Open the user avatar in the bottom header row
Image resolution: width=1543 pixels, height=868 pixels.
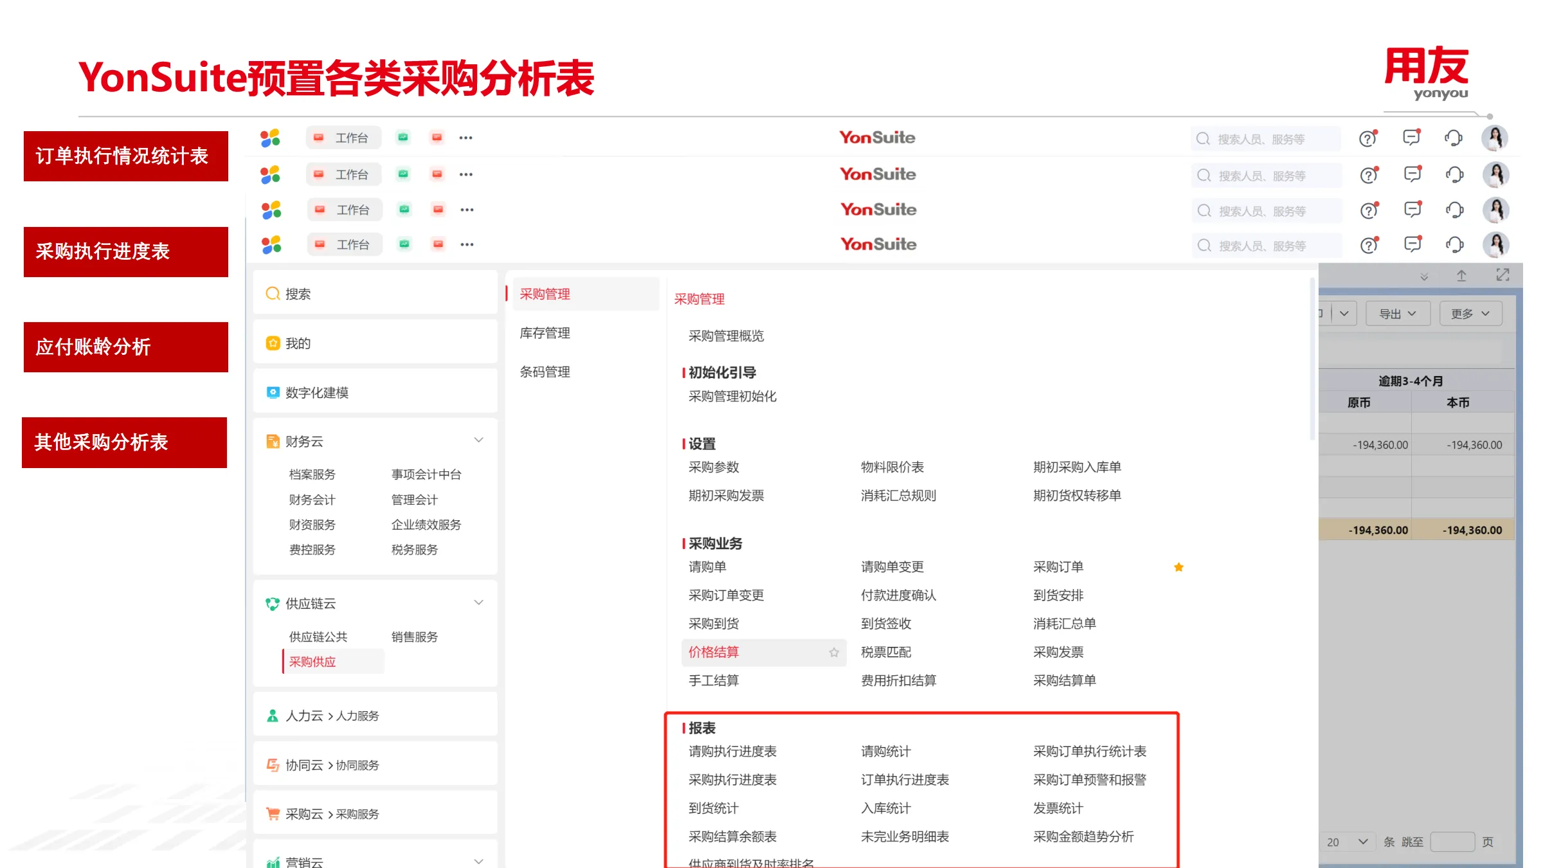1496,244
